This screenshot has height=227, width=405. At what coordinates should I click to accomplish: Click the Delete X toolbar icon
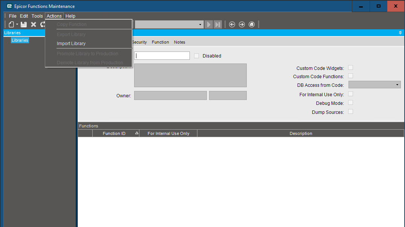[34, 24]
